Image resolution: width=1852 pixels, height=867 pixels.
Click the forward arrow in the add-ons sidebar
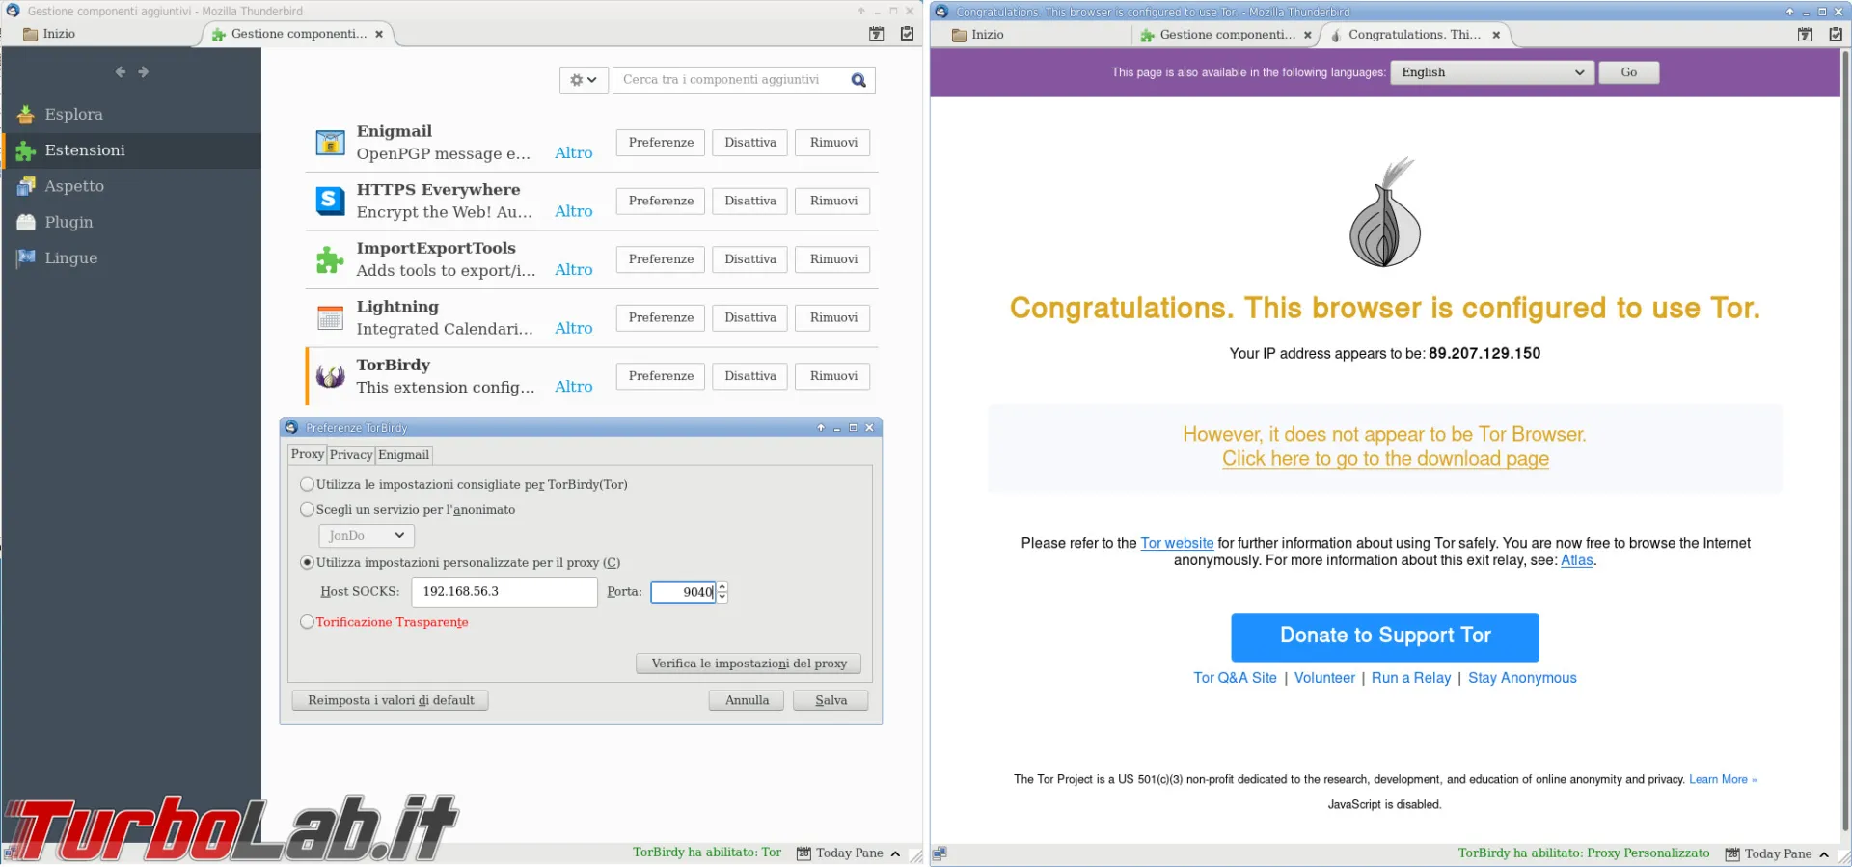[x=144, y=72]
